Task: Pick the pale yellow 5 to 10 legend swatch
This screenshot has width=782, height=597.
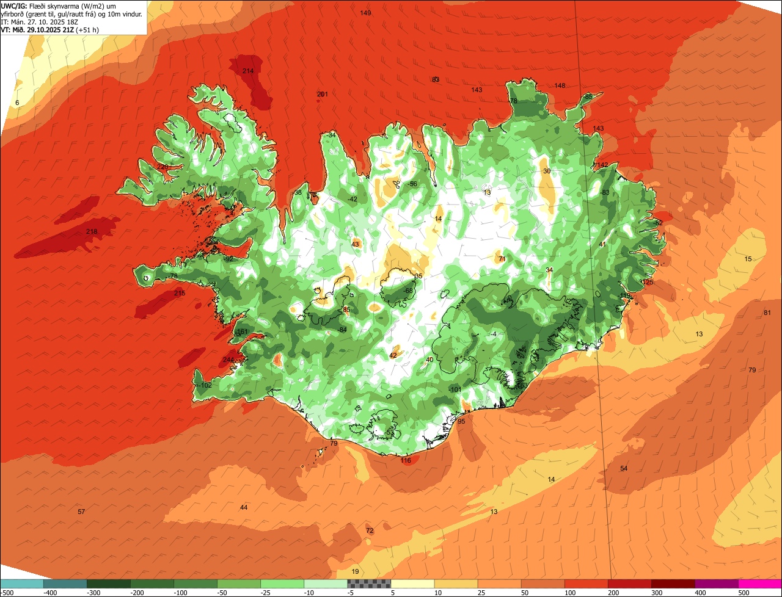Action: coord(412,584)
